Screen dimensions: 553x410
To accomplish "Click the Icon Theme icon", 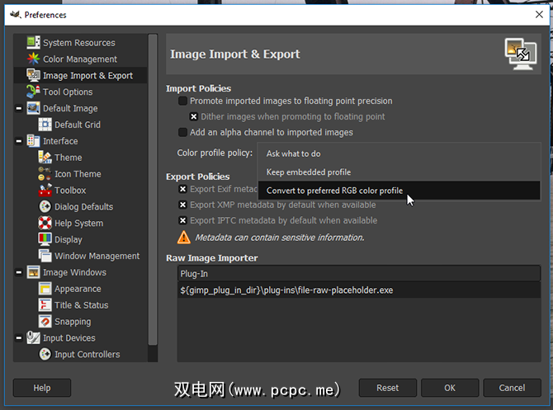I will pyautogui.click(x=45, y=173).
